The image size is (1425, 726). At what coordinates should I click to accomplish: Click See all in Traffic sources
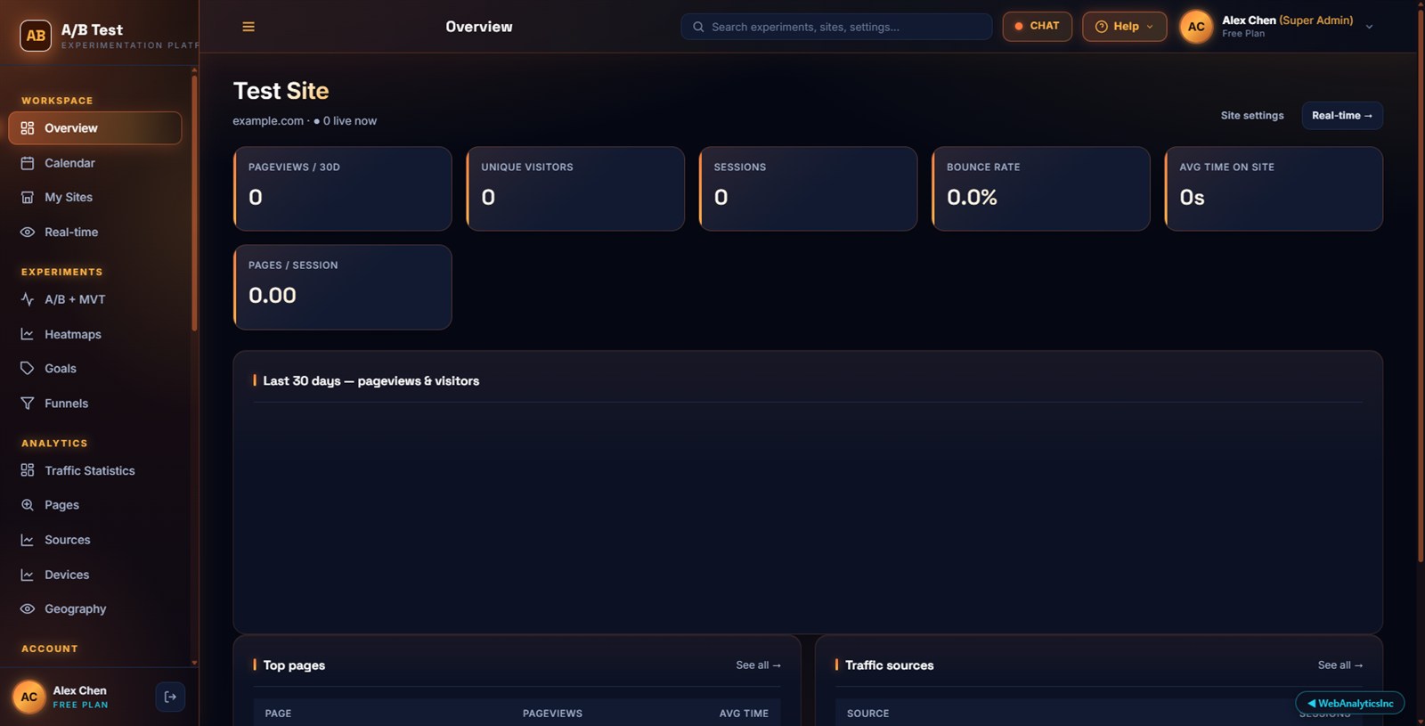pyautogui.click(x=1340, y=665)
